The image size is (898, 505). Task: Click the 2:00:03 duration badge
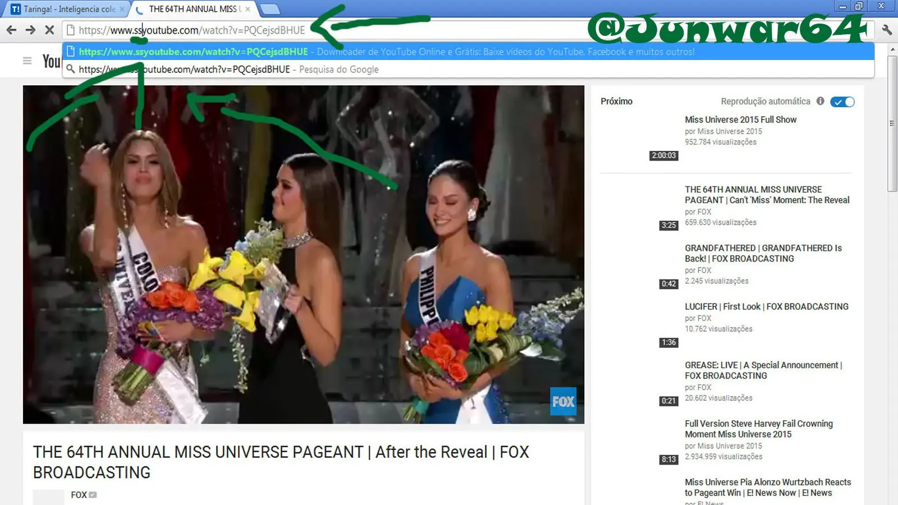(x=663, y=155)
